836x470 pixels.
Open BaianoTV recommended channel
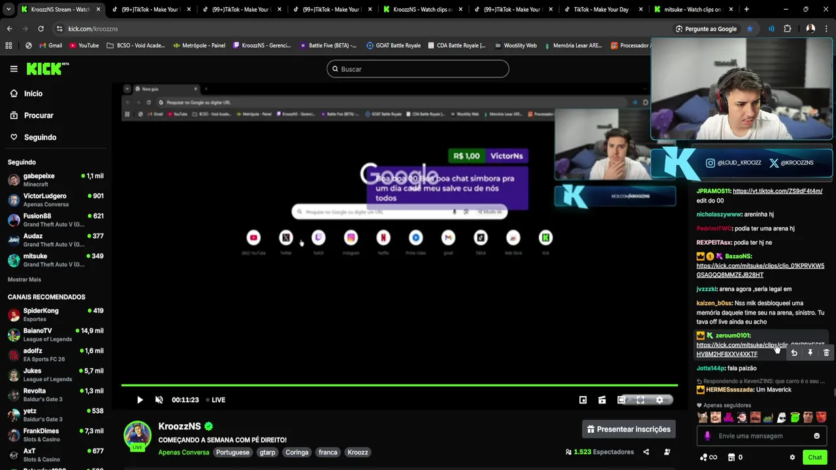pyautogui.click(x=56, y=335)
